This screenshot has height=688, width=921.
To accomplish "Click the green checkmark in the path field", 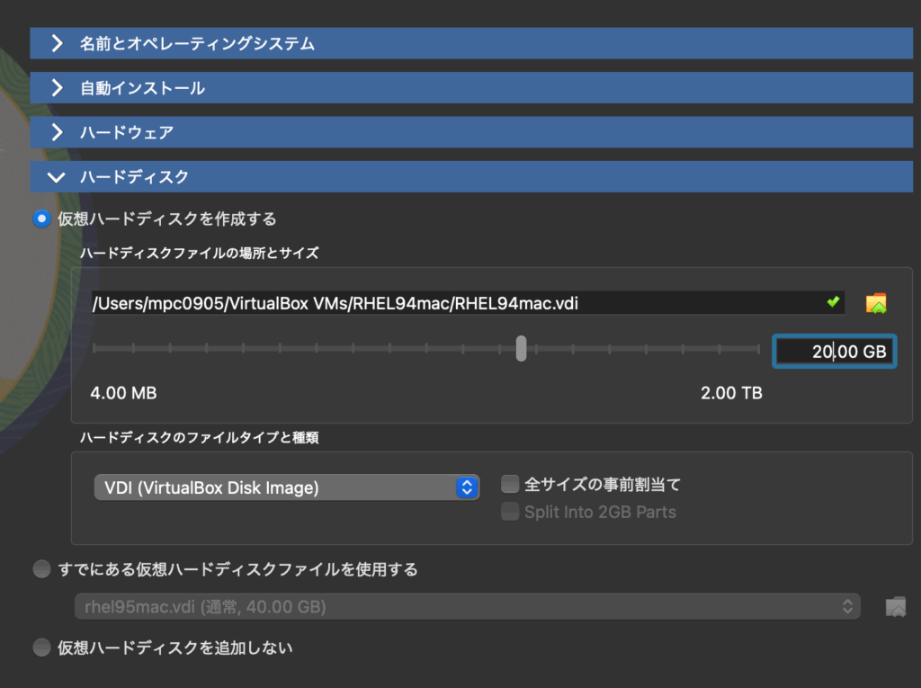I will [x=833, y=302].
